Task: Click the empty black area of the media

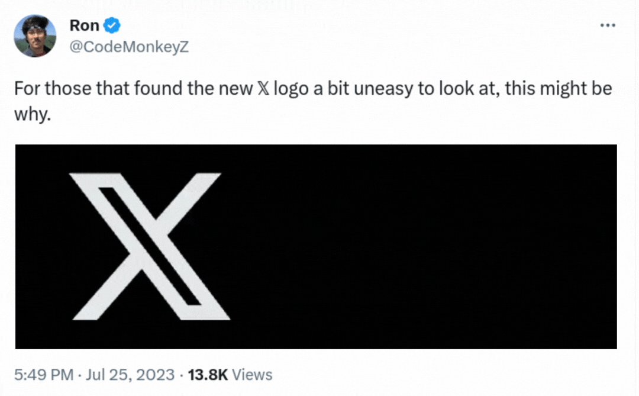Action: pyautogui.click(x=426, y=246)
